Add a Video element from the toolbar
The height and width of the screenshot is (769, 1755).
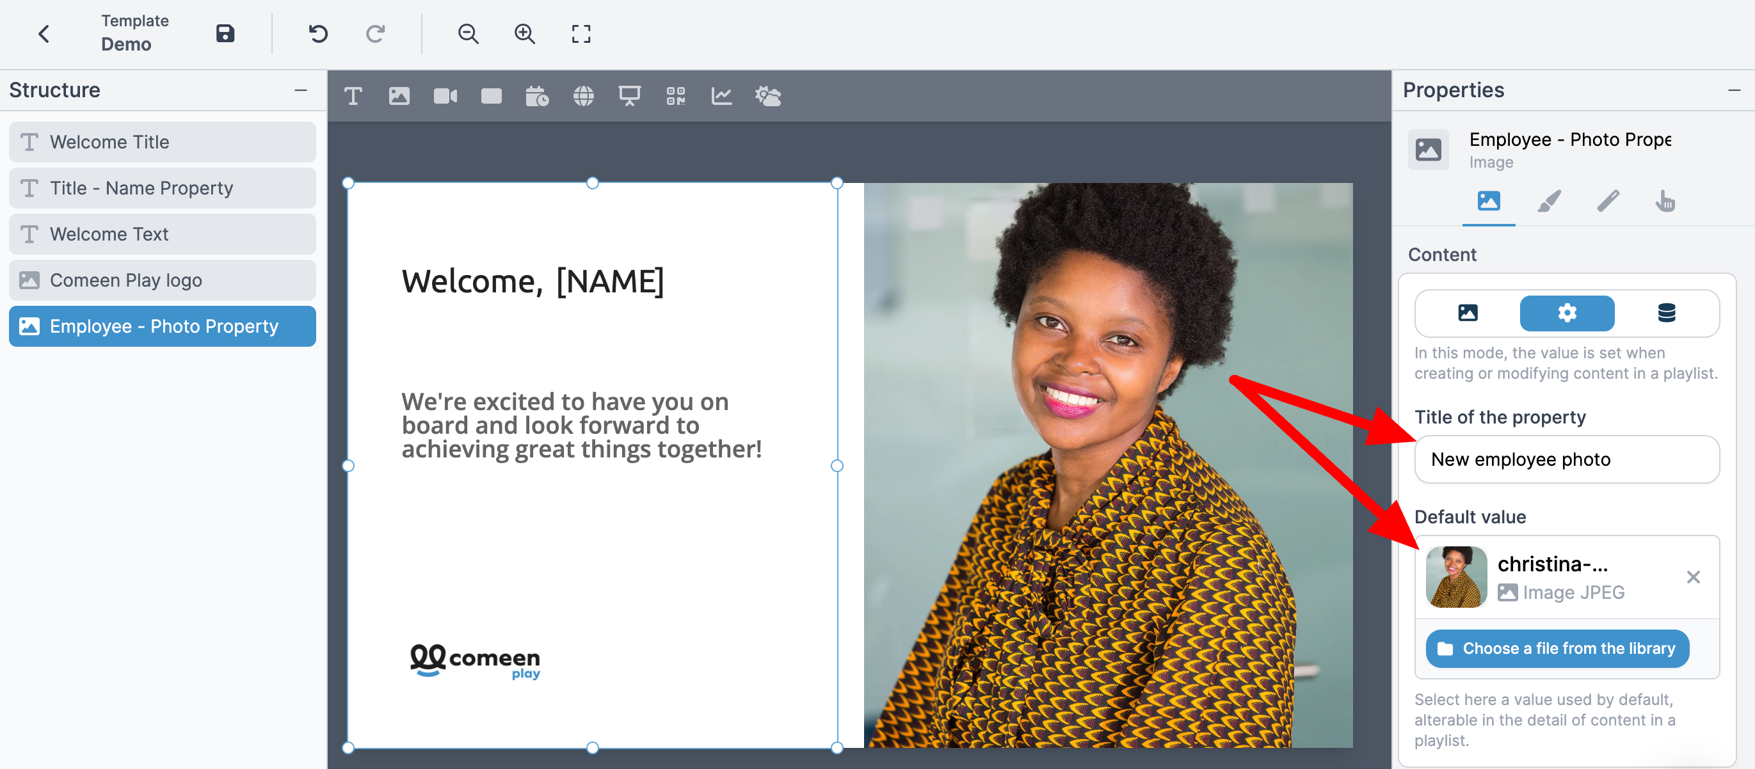[445, 96]
